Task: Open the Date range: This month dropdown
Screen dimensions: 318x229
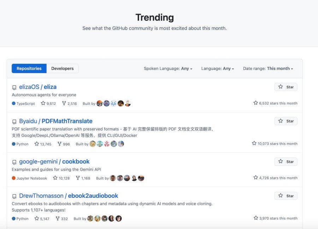Action: click(x=268, y=69)
